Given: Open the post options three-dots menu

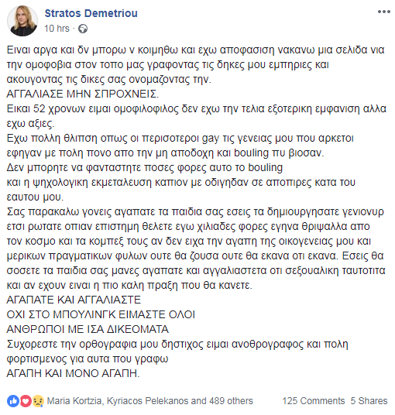Looking at the screenshot, I should click(x=383, y=12).
